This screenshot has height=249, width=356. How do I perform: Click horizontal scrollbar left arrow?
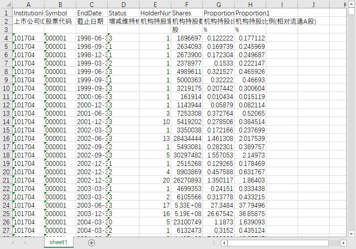224,243
